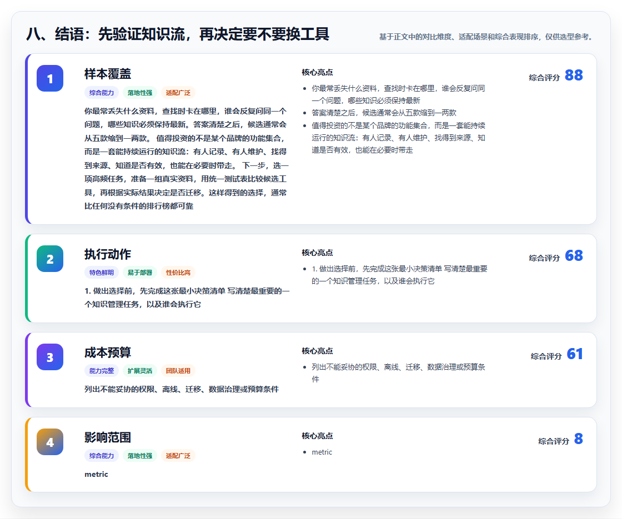Click the section heading 八、结语：先验证知识流
Image resolution: width=622 pixels, height=519 pixels.
[178, 34]
